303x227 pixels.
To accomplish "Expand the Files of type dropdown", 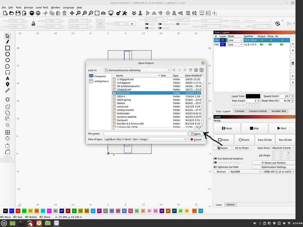I will [x=146, y=139].
